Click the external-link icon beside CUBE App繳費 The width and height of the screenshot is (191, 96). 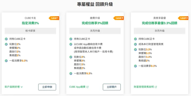click(87, 87)
